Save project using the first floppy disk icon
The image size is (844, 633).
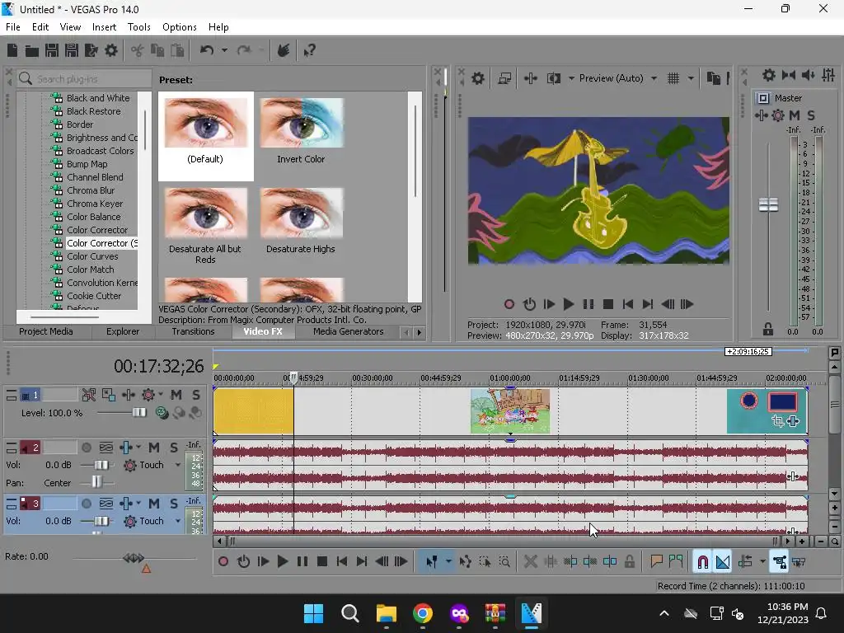point(52,50)
